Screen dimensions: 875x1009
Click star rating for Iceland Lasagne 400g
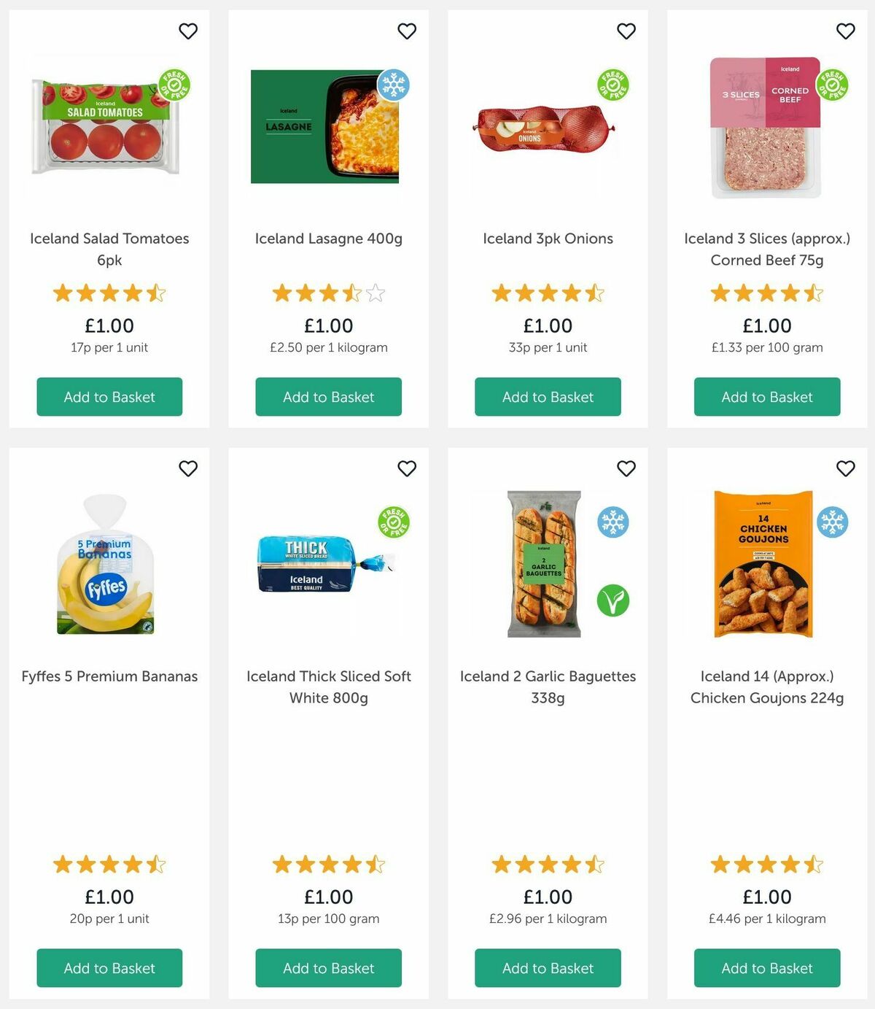pos(328,293)
